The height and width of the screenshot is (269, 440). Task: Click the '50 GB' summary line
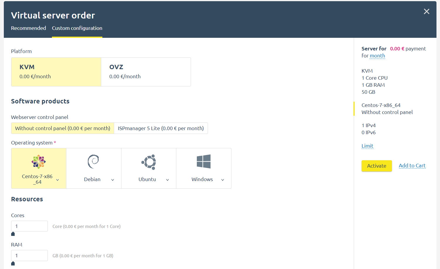(x=368, y=92)
